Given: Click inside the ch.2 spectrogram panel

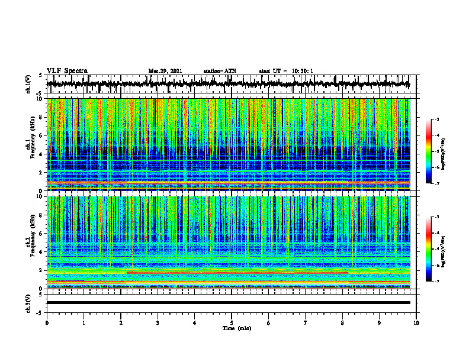Looking at the screenshot, I should [x=228, y=243].
